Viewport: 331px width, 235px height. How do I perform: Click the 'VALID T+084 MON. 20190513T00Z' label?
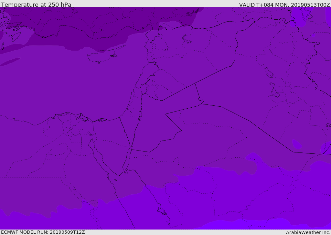pyautogui.click(x=284, y=5)
